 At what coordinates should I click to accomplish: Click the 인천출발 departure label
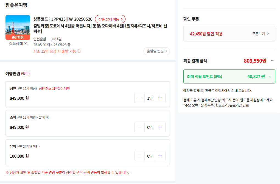(x=40, y=39)
